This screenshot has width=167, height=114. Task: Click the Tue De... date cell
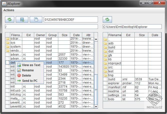(x=154, y=79)
